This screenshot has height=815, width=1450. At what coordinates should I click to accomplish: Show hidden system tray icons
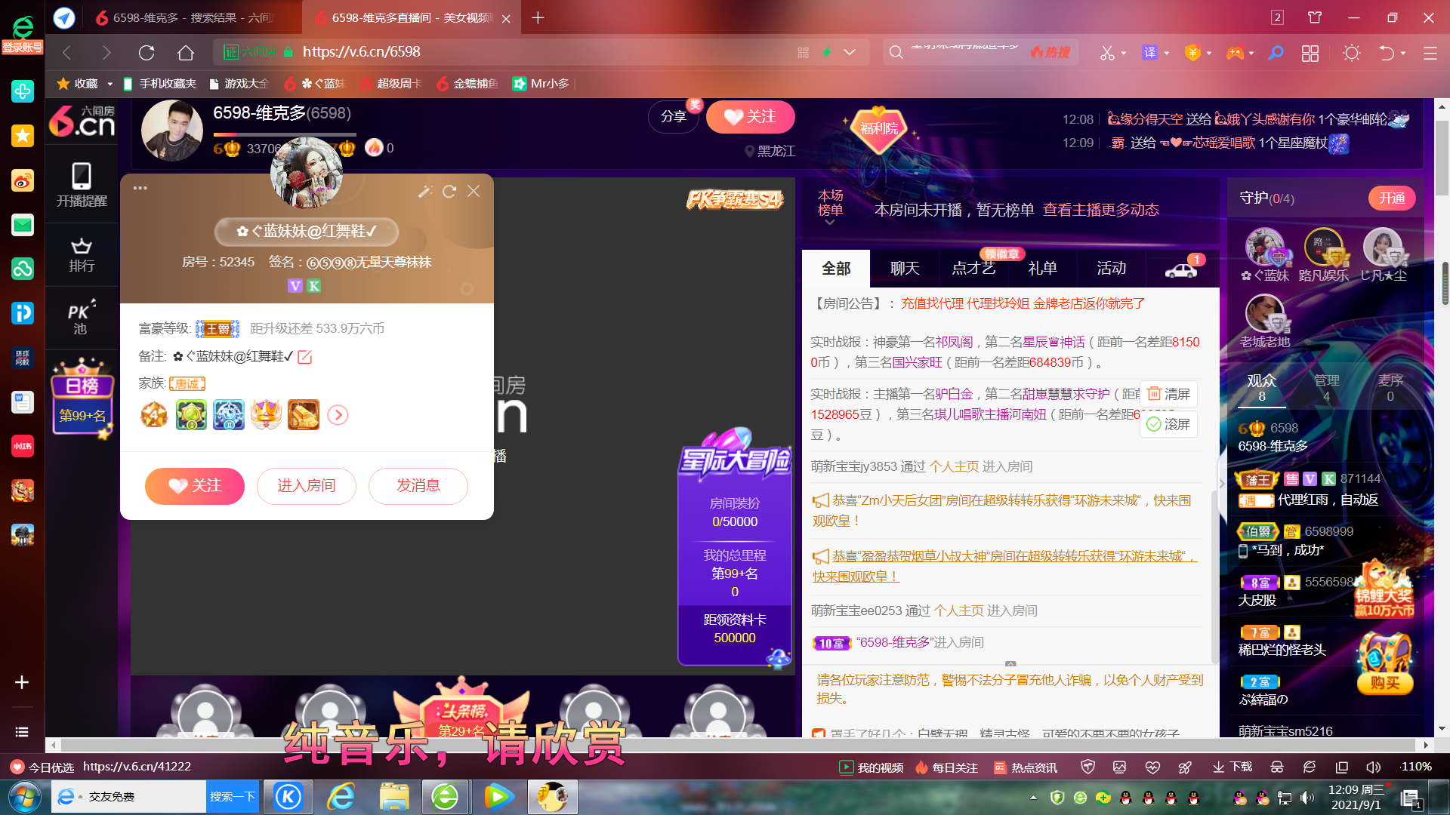tap(1033, 798)
